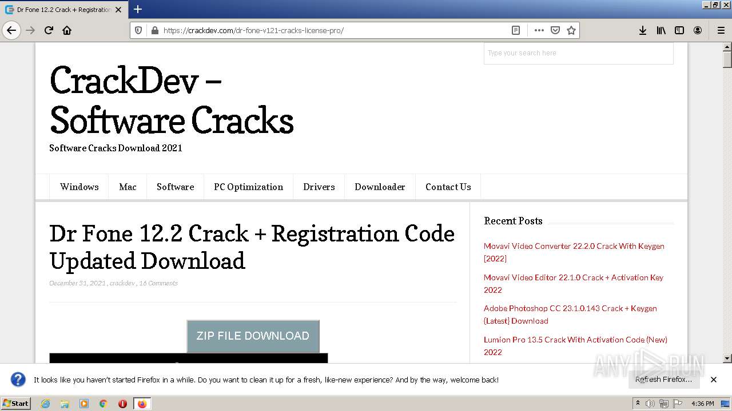Click the page vertical scrollbar thumb

(x=727, y=60)
